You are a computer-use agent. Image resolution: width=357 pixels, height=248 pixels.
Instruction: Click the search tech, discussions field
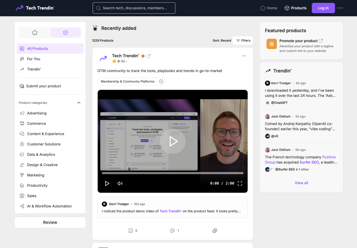point(134,8)
